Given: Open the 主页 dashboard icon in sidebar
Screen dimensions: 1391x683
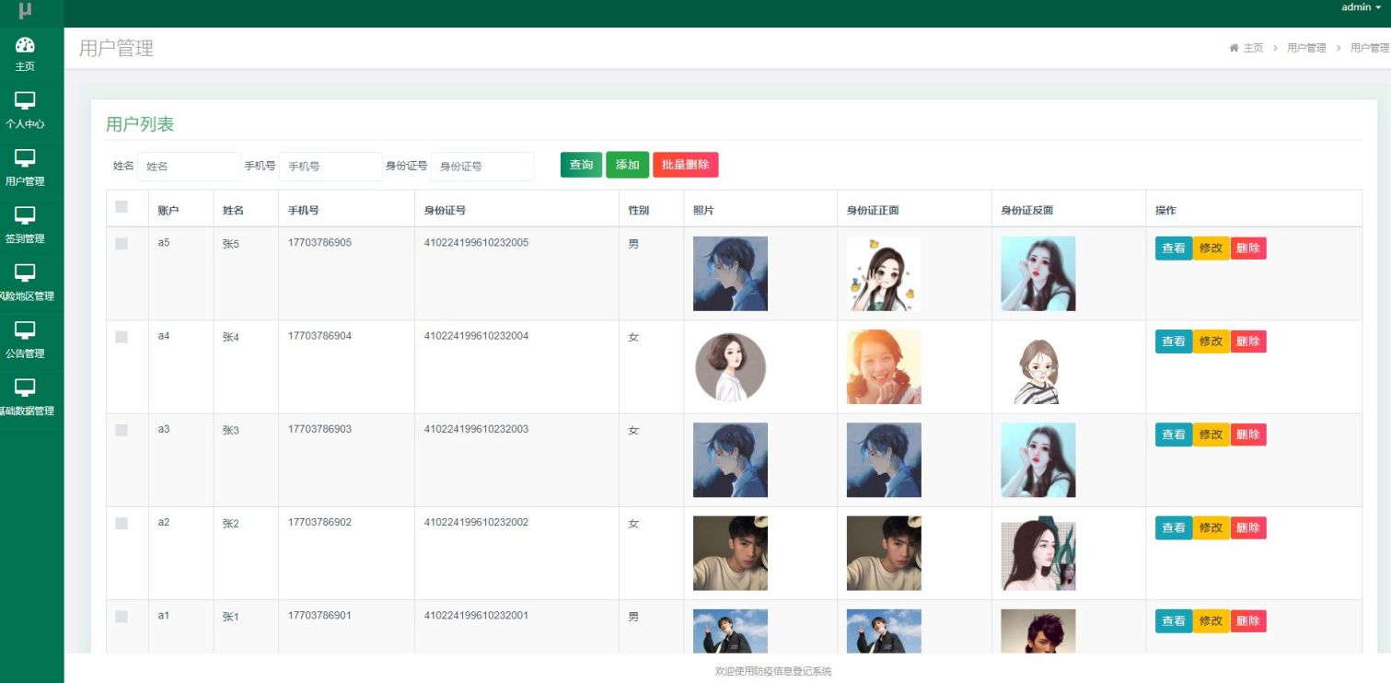Looking at the screenshot, I should (x=25, y=45).
